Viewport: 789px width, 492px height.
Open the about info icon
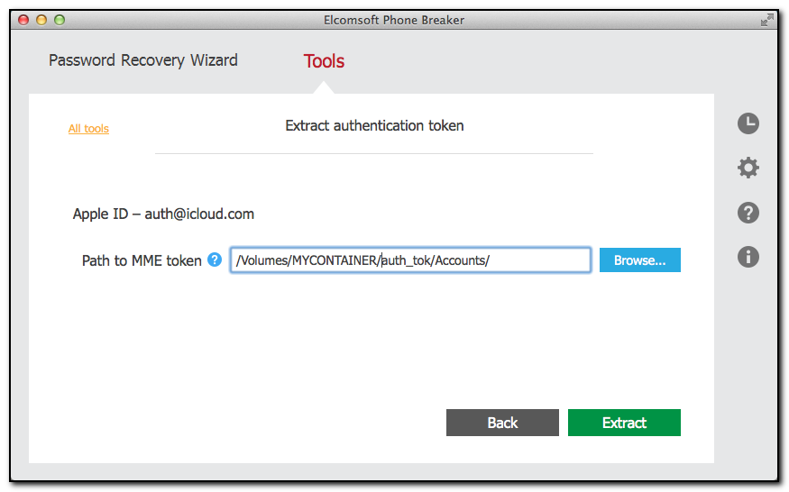click(x=748, y=257)
